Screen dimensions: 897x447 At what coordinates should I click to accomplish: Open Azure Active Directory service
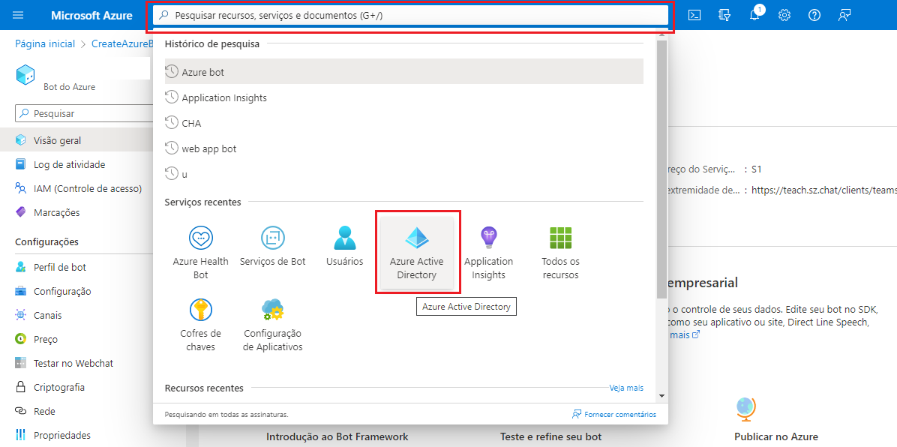pos(416,253)
